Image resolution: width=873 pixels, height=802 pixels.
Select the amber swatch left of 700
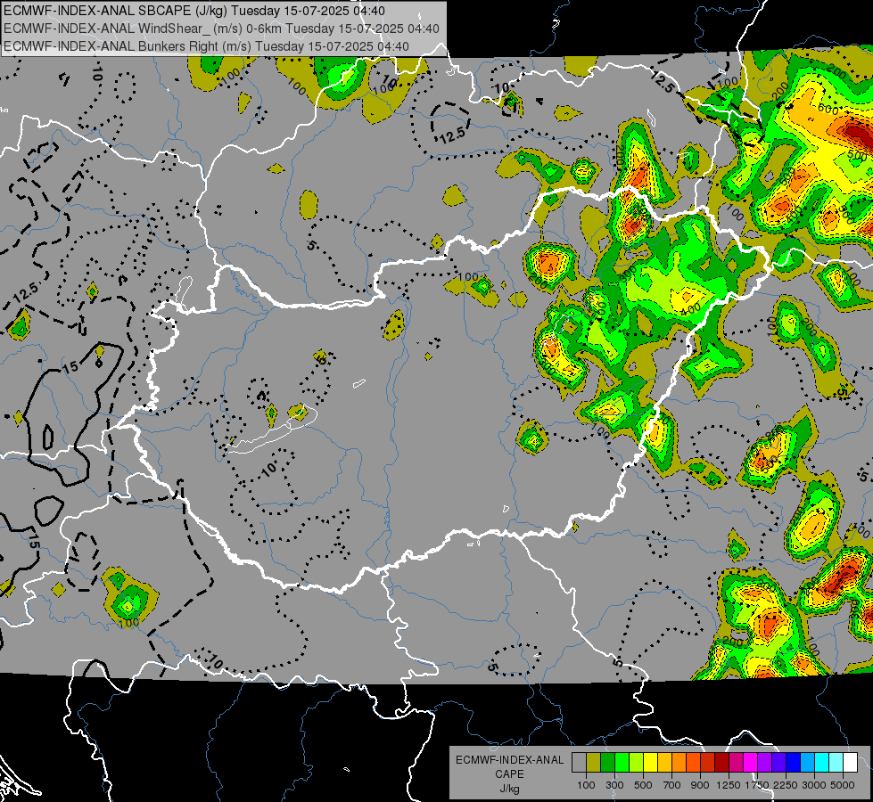(664, 762)
